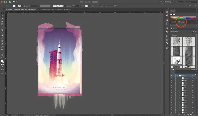Click the Search Adobe Stock field

(186, 2)
